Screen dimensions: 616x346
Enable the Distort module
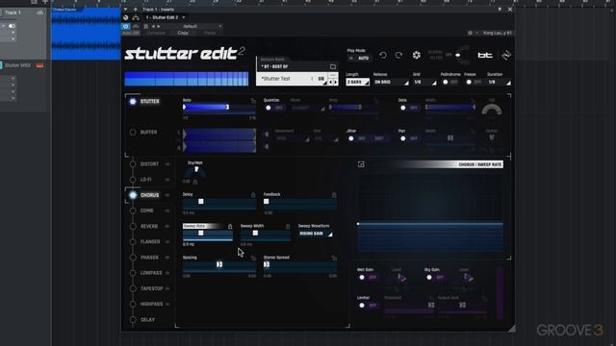coord(133,164)
